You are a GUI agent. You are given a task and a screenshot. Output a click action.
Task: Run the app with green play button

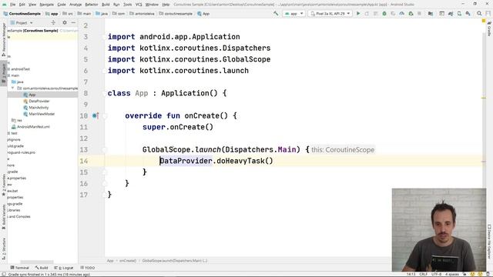click(x=357, y=14)
